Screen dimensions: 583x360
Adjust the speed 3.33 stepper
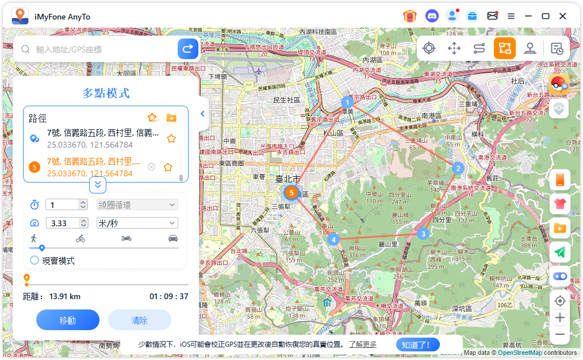coord(84,223)
